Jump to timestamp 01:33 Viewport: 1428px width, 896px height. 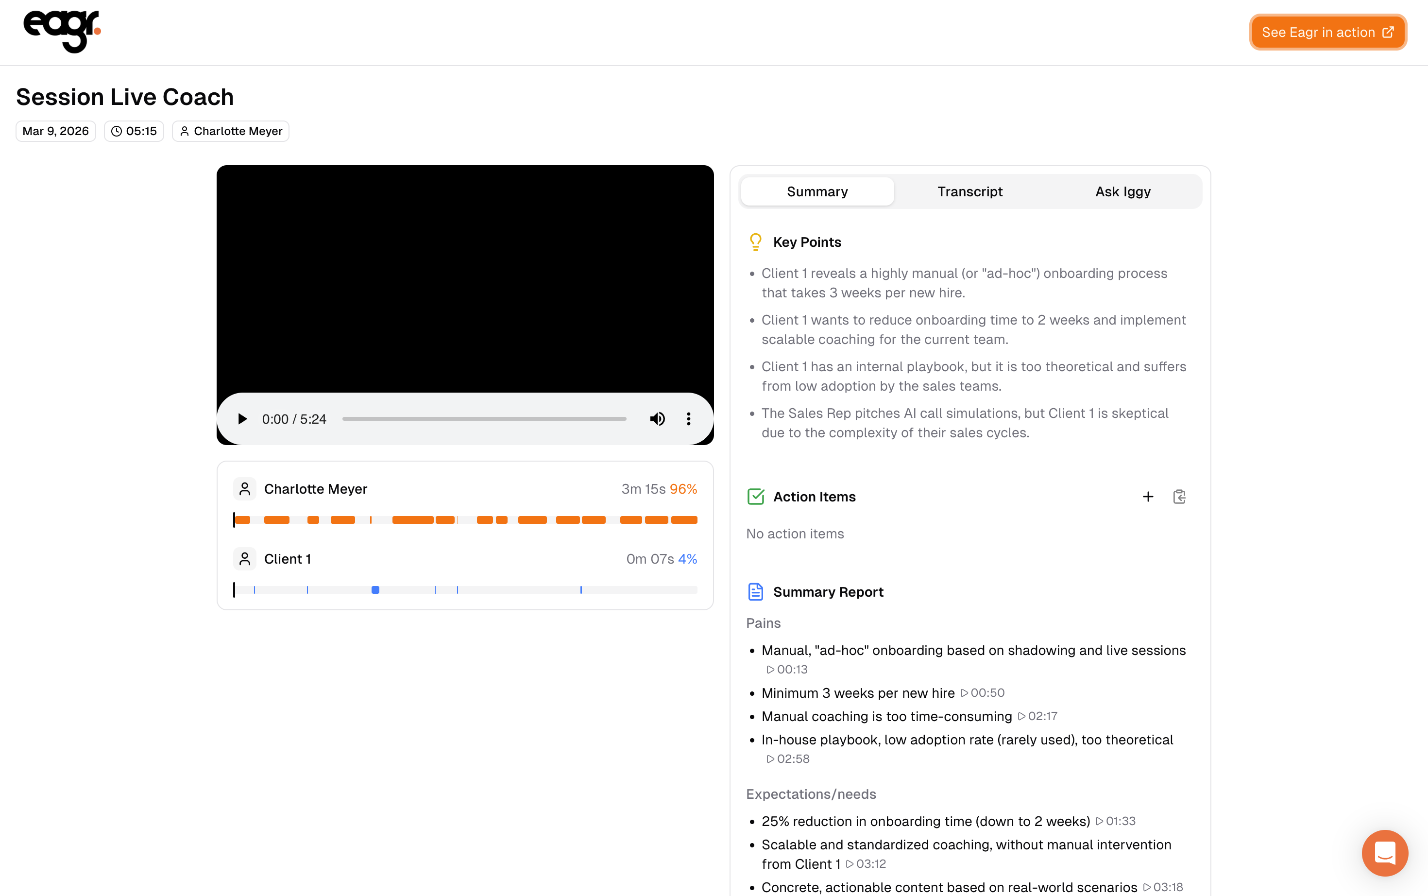[x=1115, y=821]
